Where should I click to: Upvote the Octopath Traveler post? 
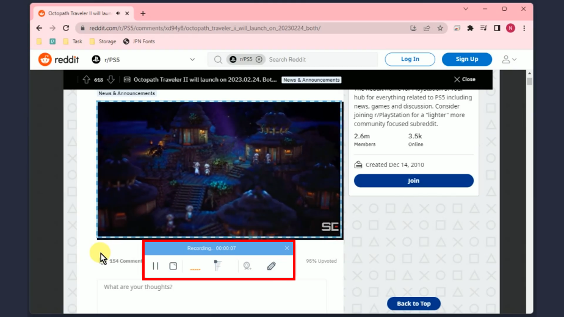[x=86, y=80]
